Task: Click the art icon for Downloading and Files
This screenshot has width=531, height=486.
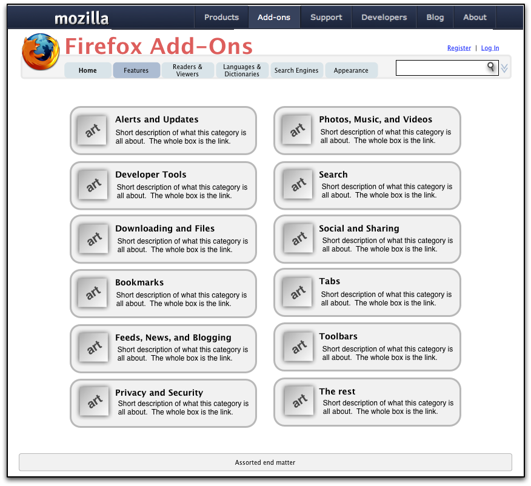Action: coord(93,239)
